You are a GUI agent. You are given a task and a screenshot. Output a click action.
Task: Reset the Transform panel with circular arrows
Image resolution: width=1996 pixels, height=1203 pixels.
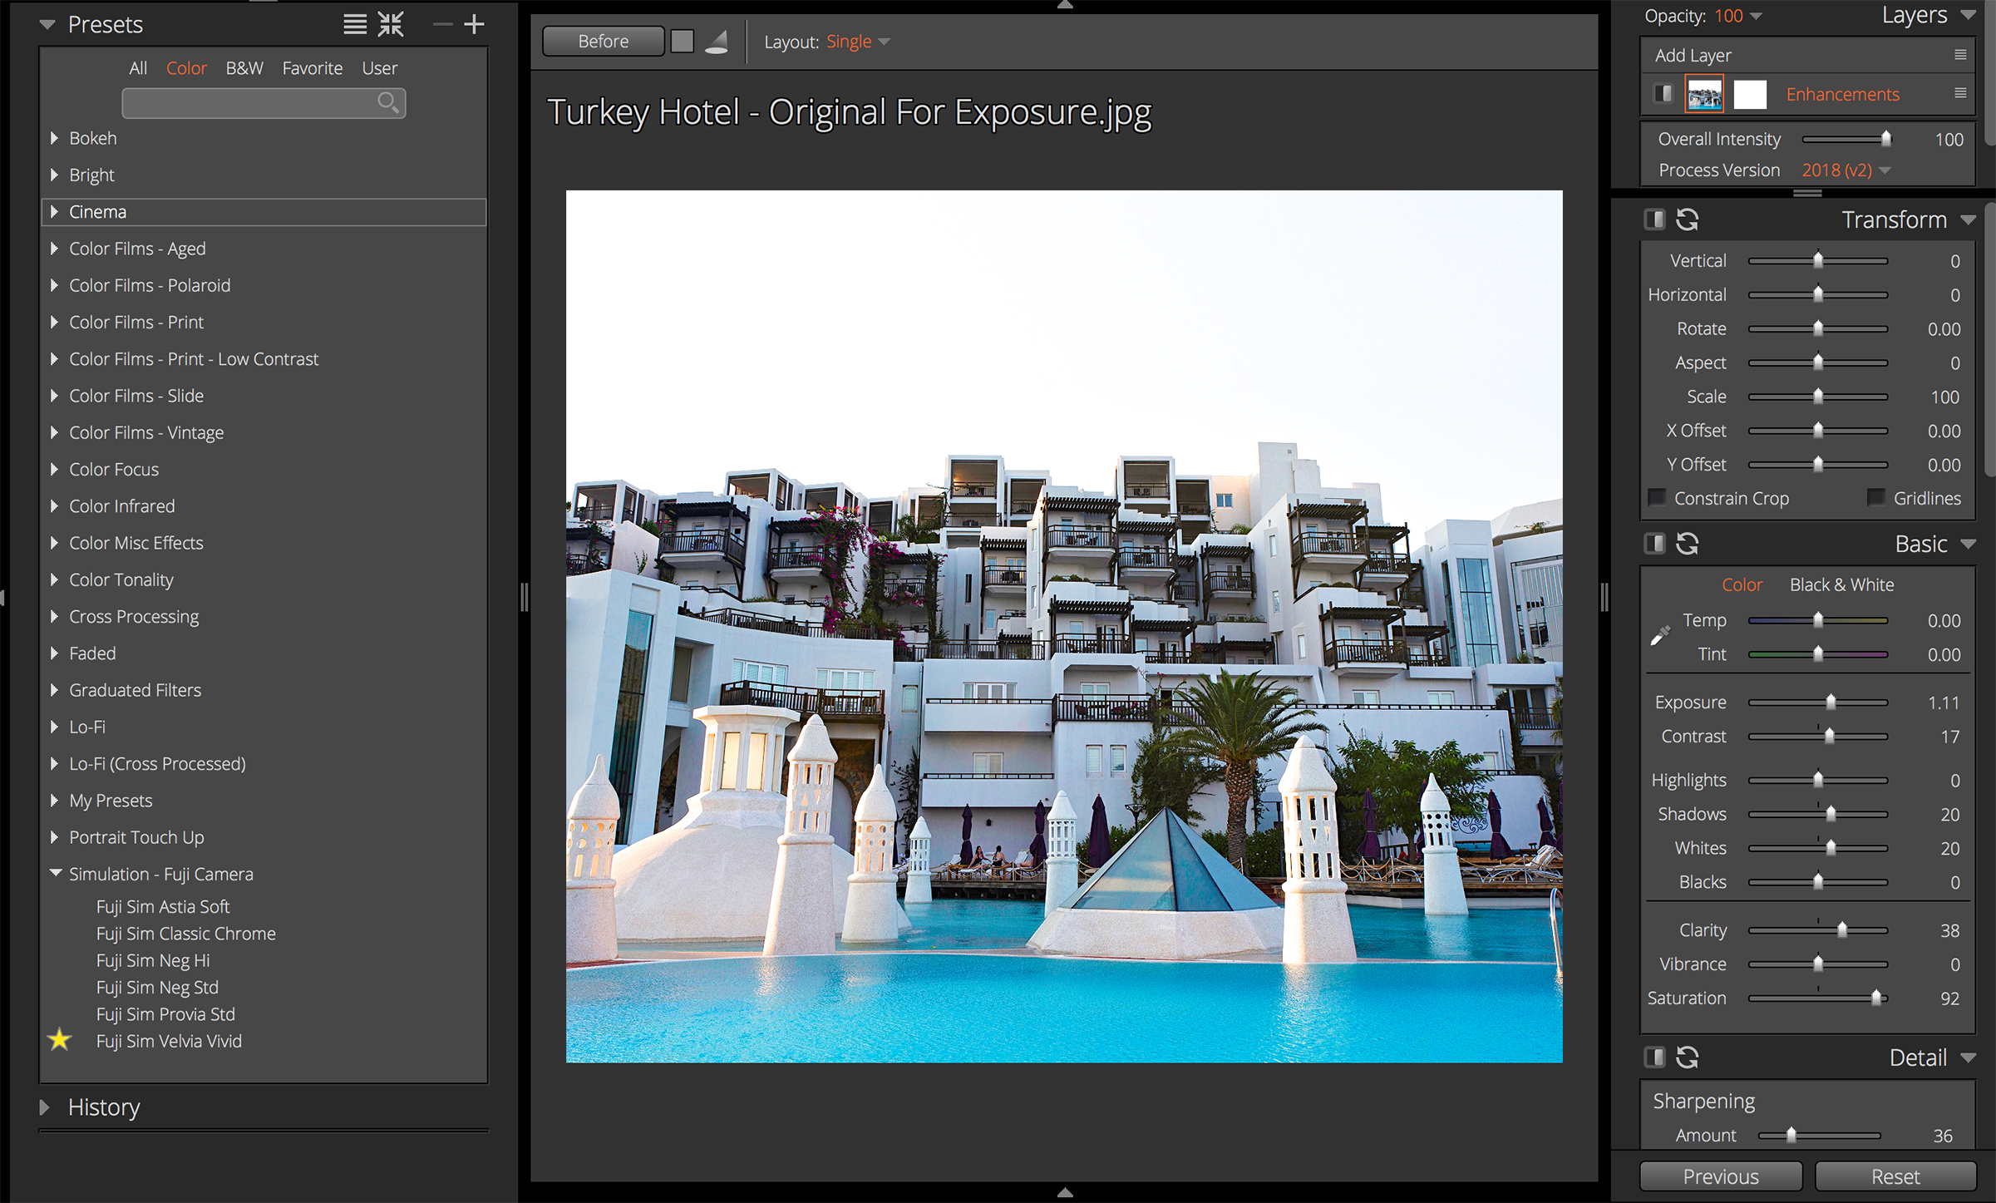[x=1687, y=219]
